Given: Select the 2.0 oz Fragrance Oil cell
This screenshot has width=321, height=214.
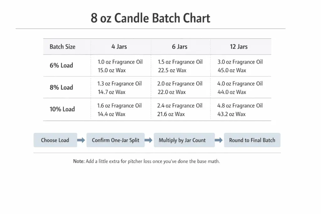Looking at the screenshot, I should click(180, 84).
